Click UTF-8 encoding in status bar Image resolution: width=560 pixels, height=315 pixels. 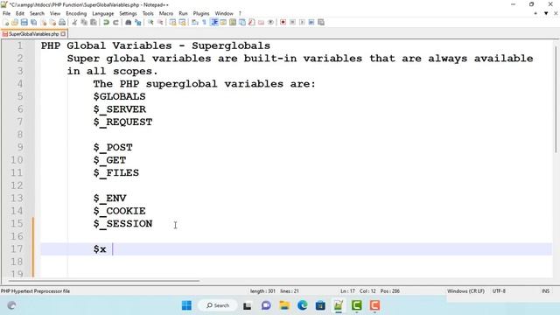click(x=499, y=291)
